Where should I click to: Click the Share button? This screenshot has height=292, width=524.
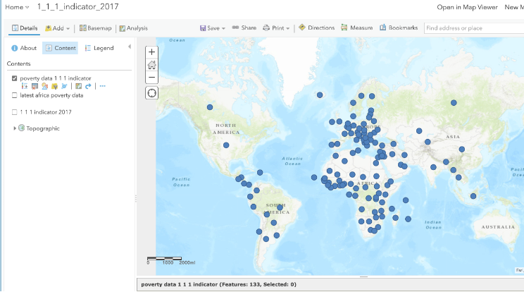click(x=244, y=28)
